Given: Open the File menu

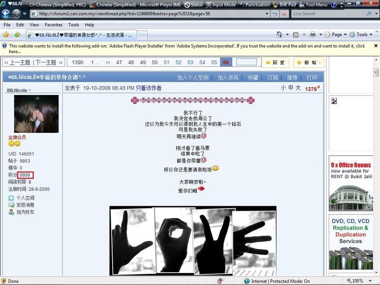Looking at the screenshot, I should [7, 25].
